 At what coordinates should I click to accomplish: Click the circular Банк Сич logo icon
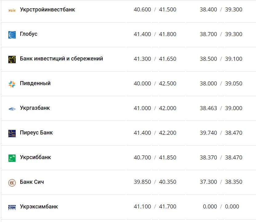pos(12,182)
